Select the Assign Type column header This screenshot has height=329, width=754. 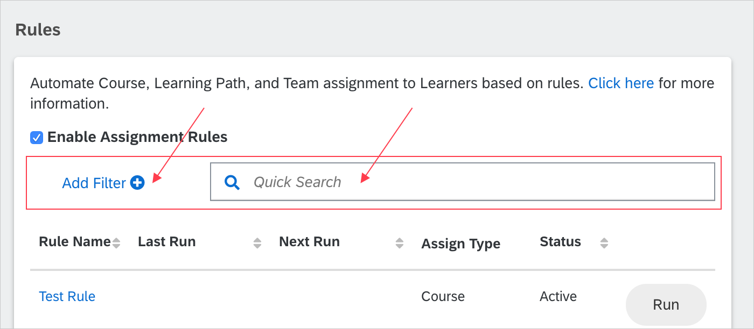[x=461, y=244]
